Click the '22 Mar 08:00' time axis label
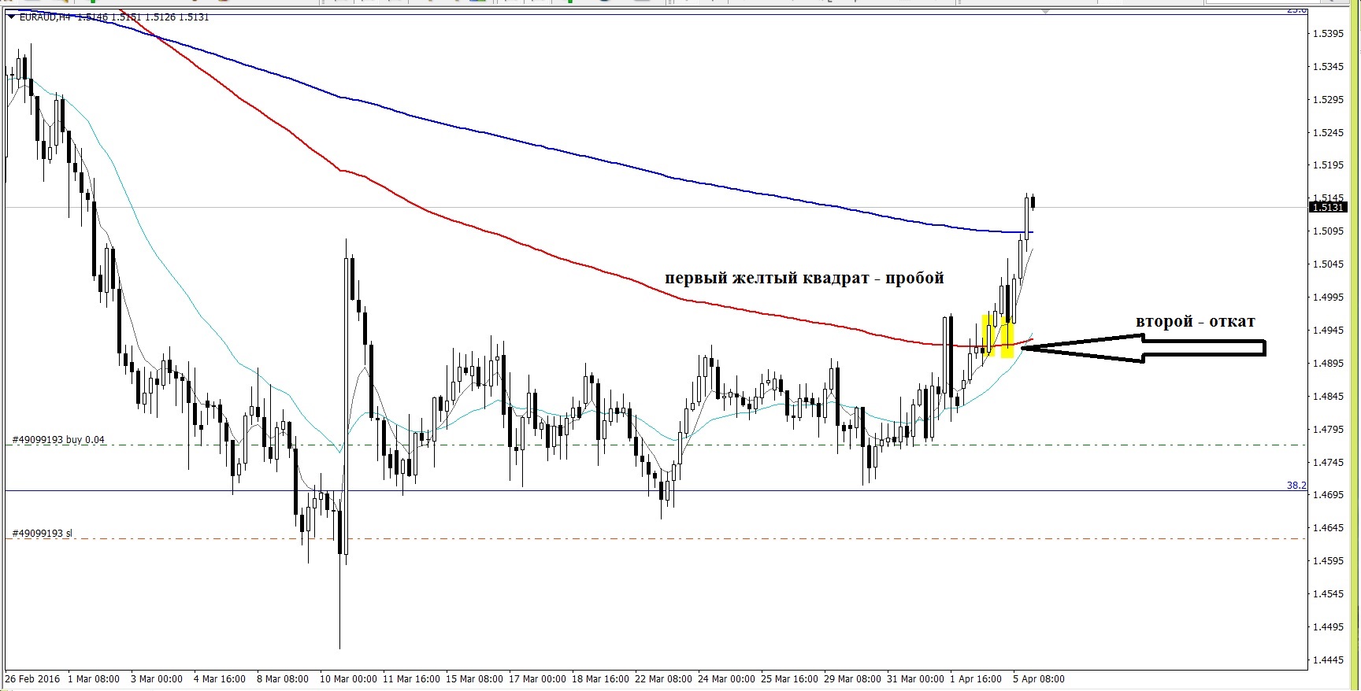This screenshot has height=691, width=1361. pyautogui.click(x=663, y=678)
